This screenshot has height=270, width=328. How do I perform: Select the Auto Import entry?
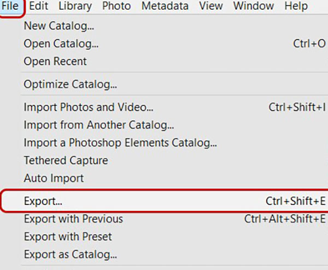pos(54,178)
